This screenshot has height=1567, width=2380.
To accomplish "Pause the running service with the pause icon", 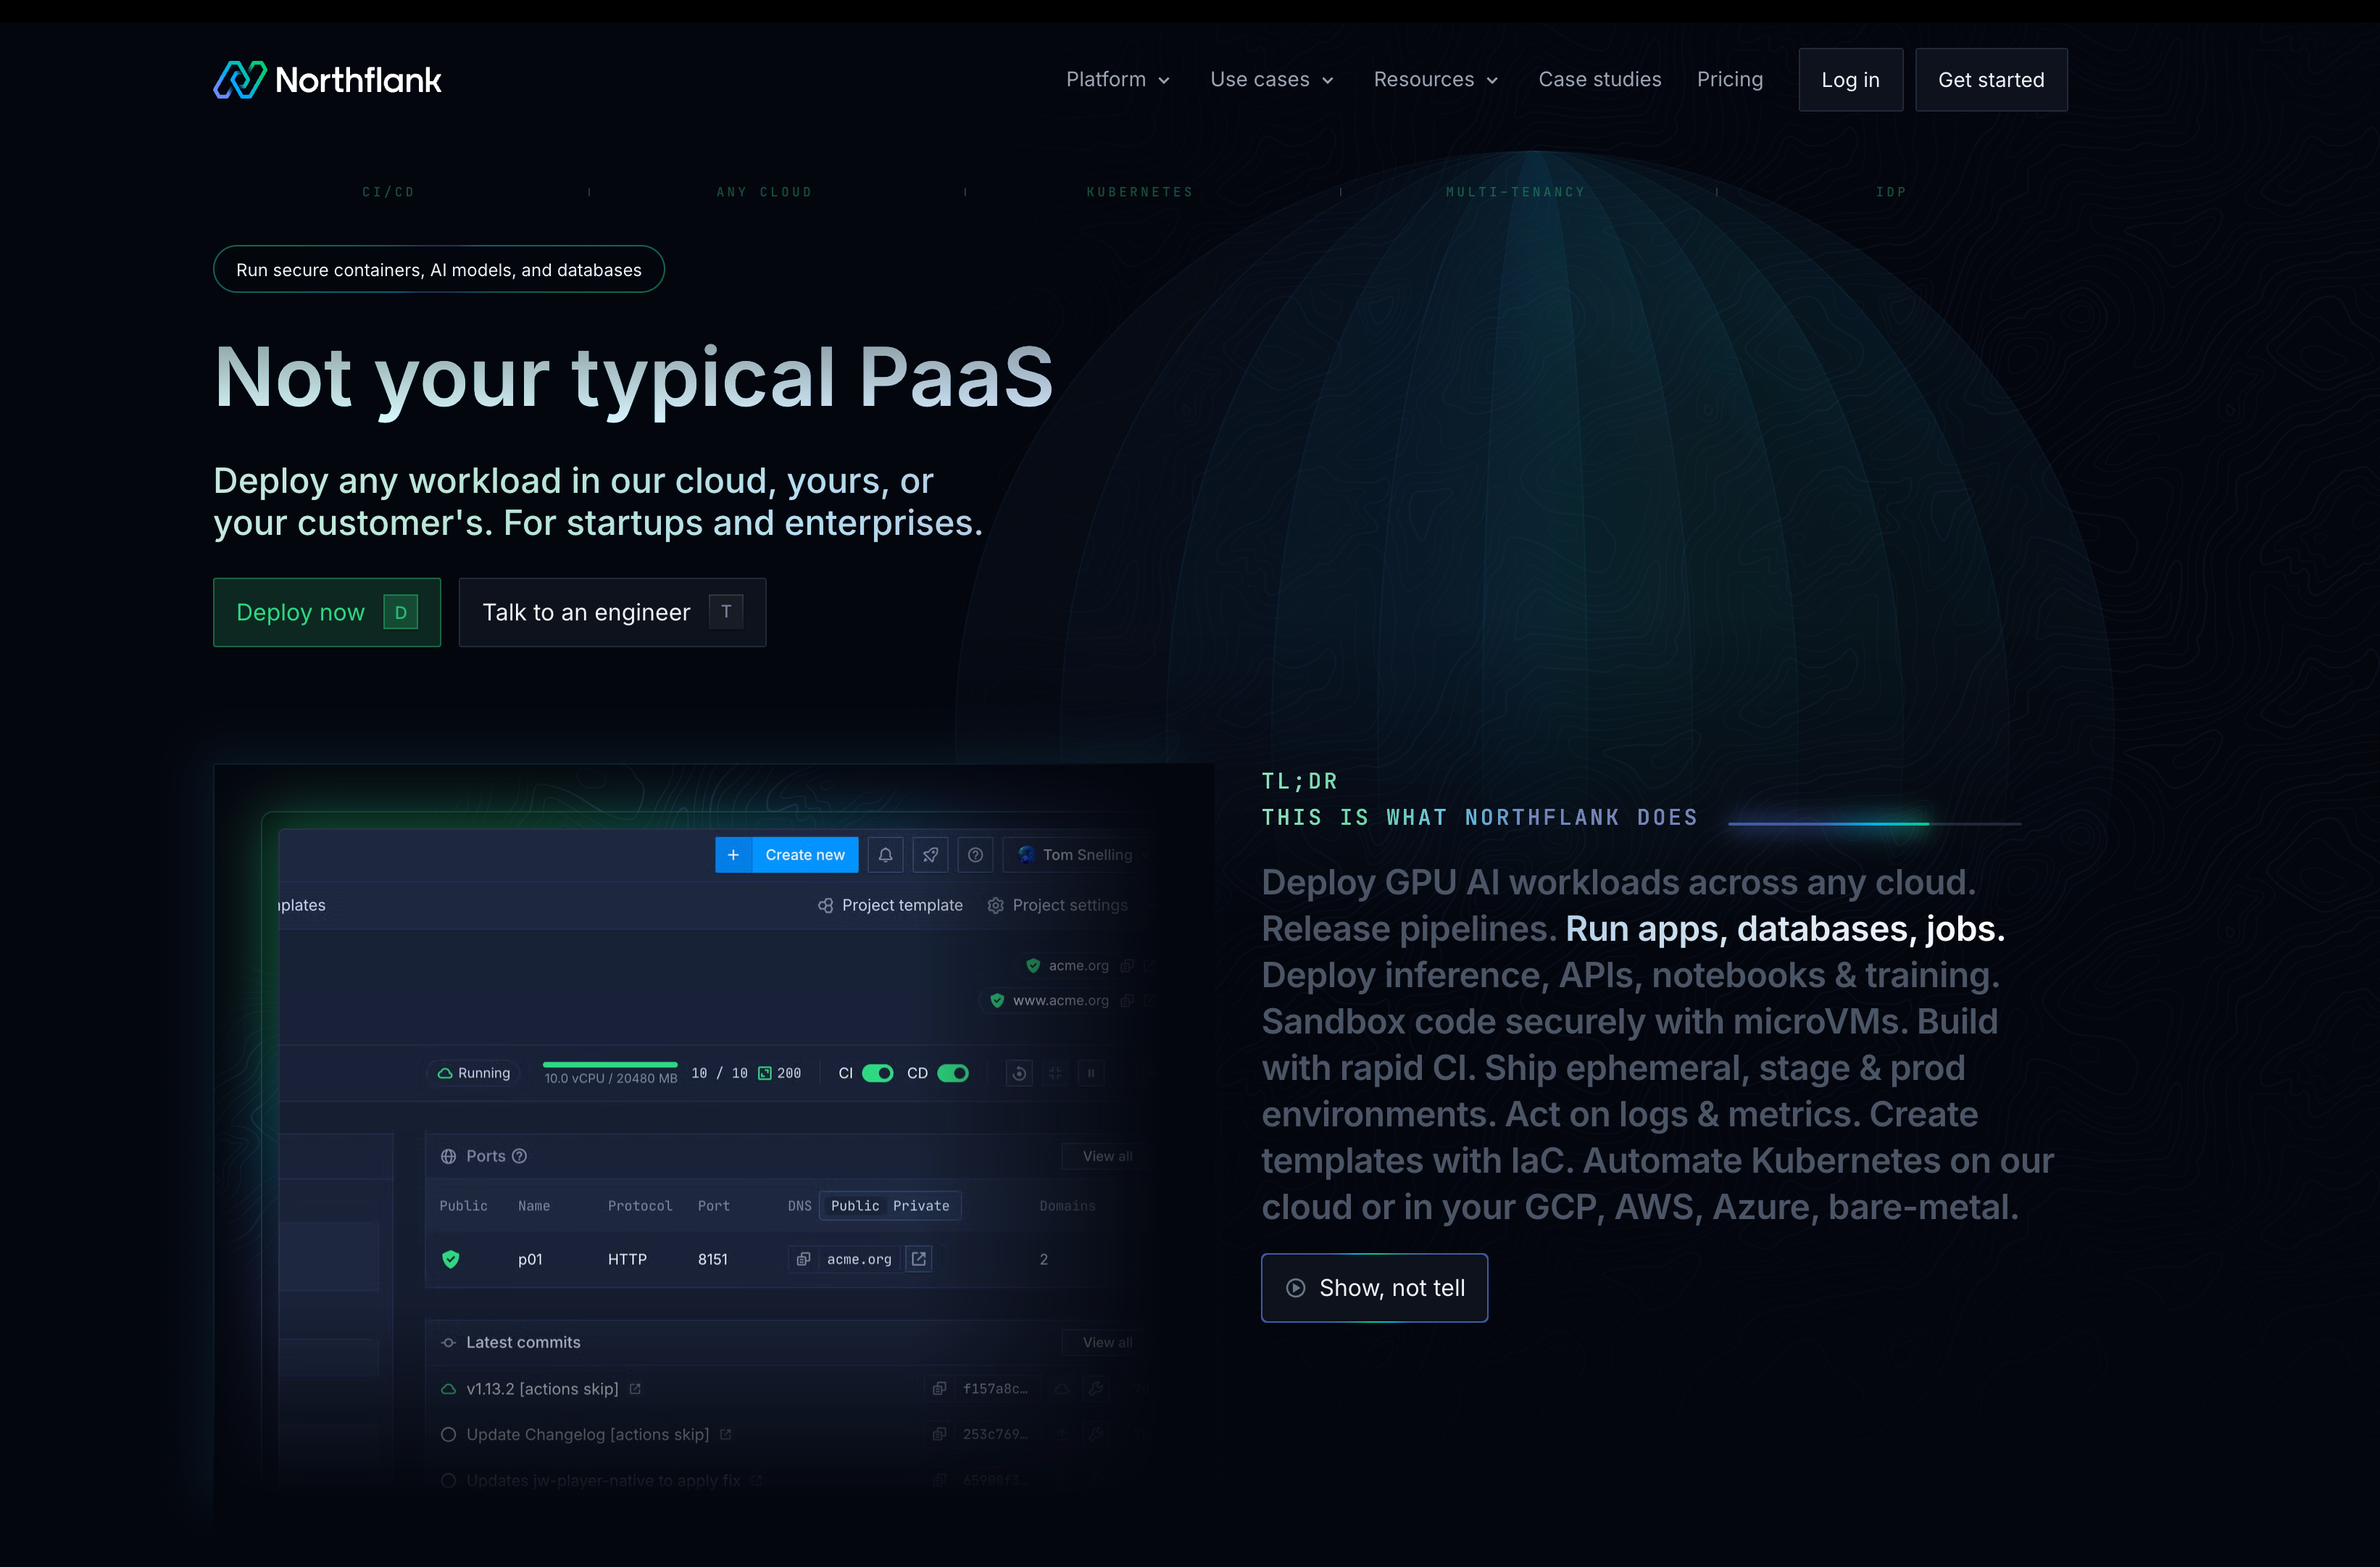I will pyautogui.click(x=1091, y=1073).
